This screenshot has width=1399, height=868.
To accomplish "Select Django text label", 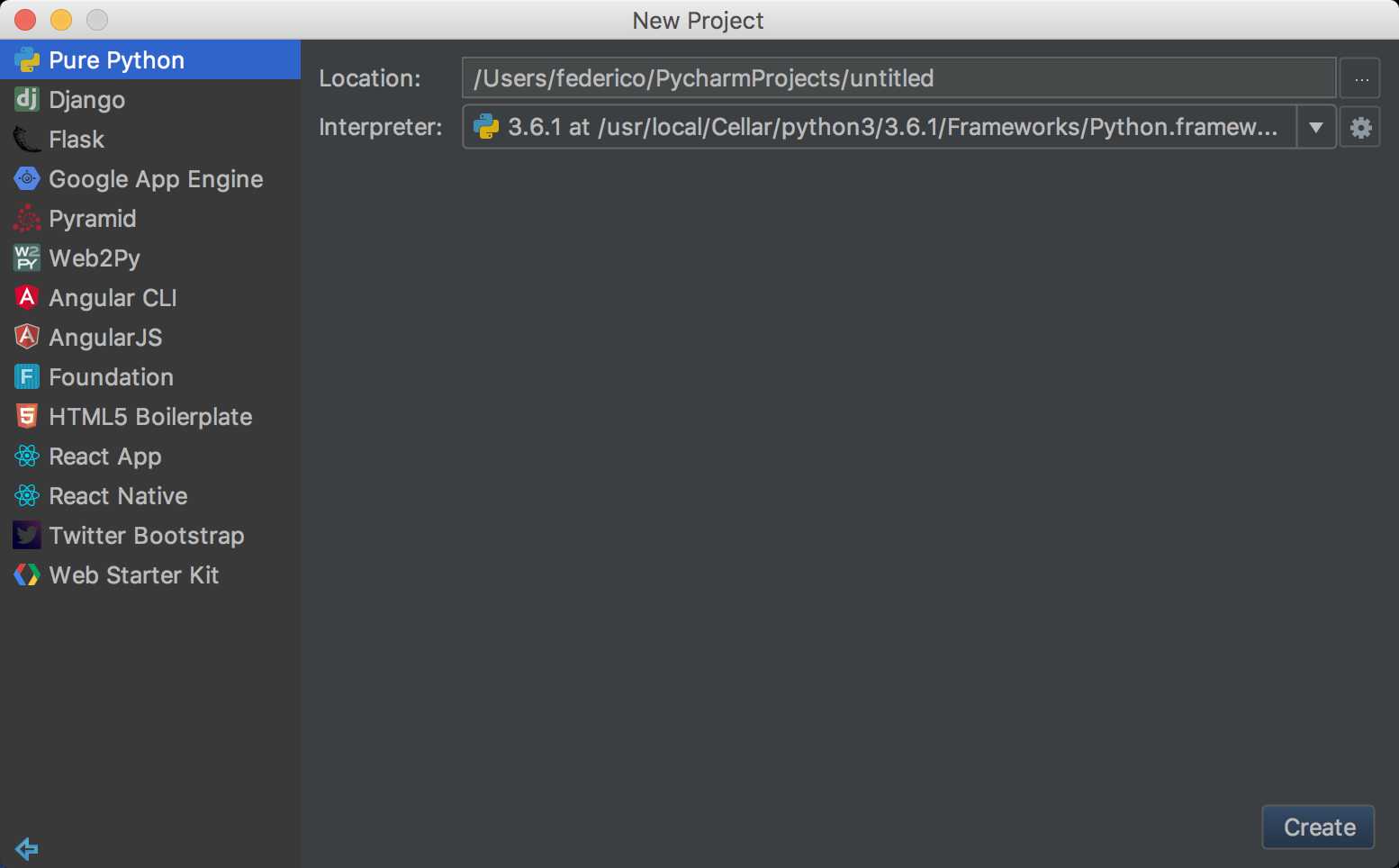I will (x=86, y=100).
